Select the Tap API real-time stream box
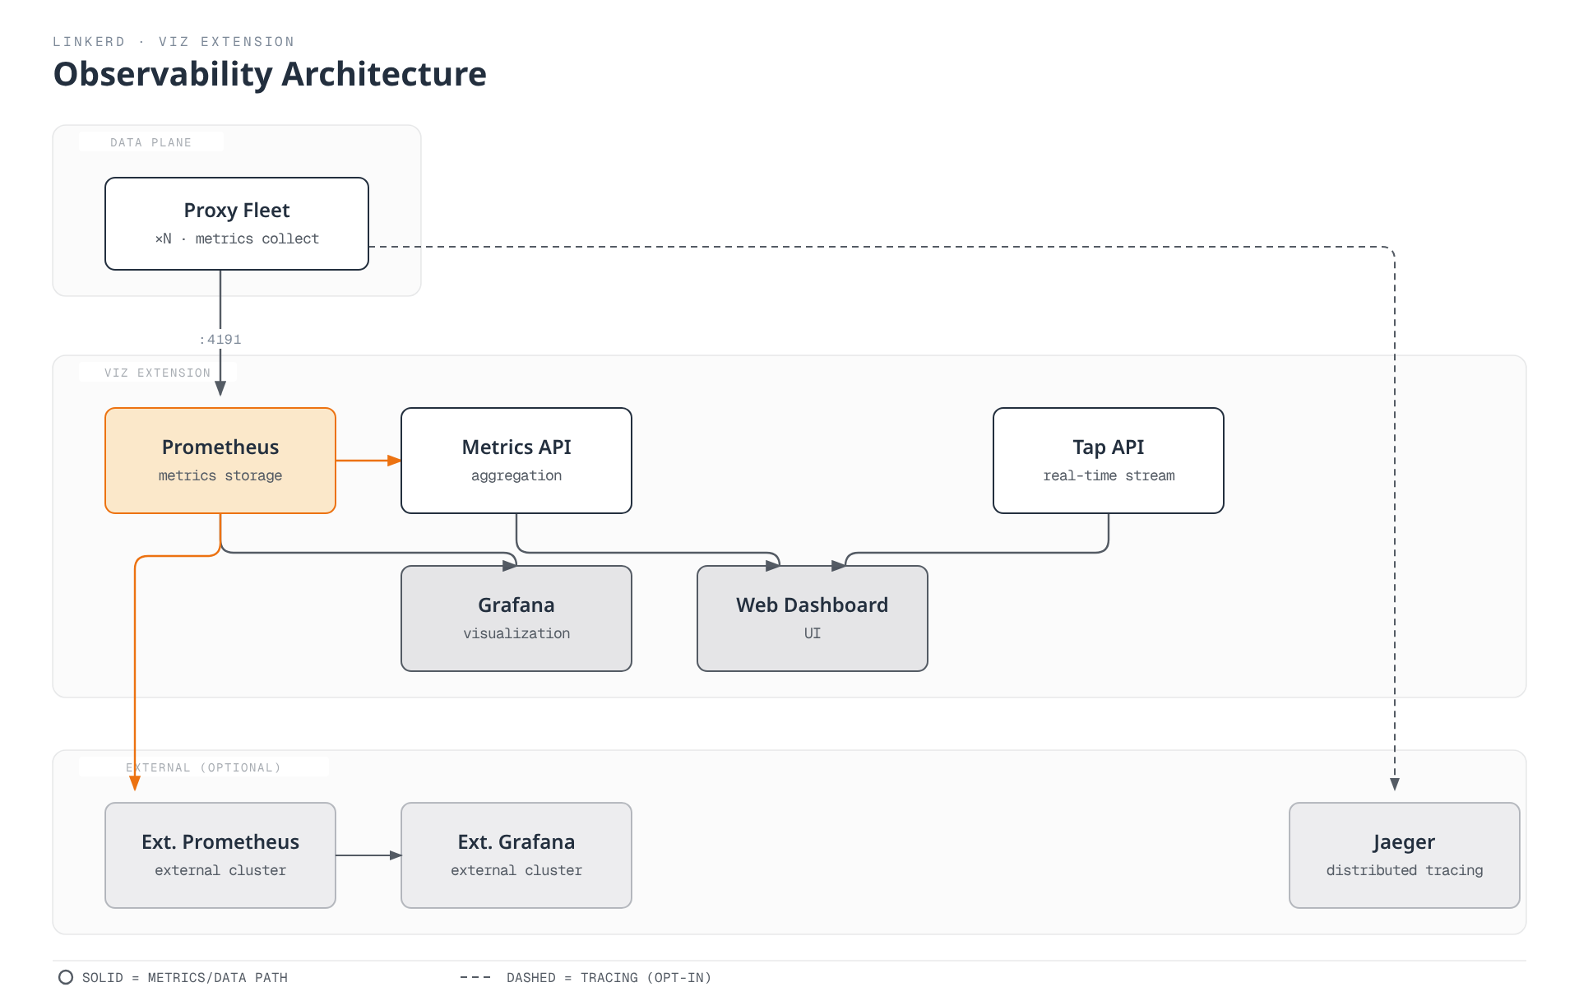Screen dimensions: 1579x987 pos(1109,461)
